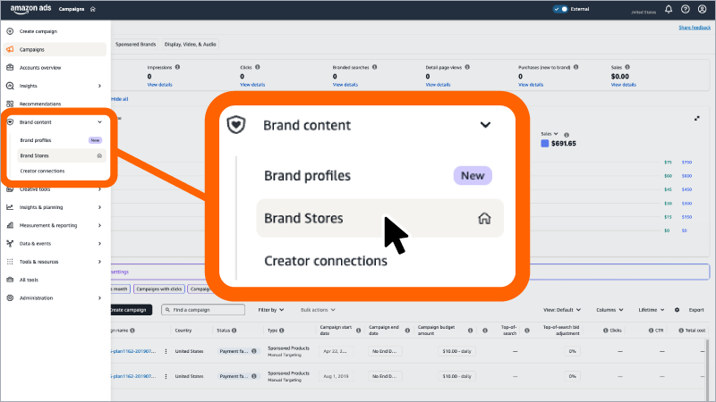Open the Share feedback link
This screenshot has width=716, height=402.
pyautogui.click(x=695, y=28)
